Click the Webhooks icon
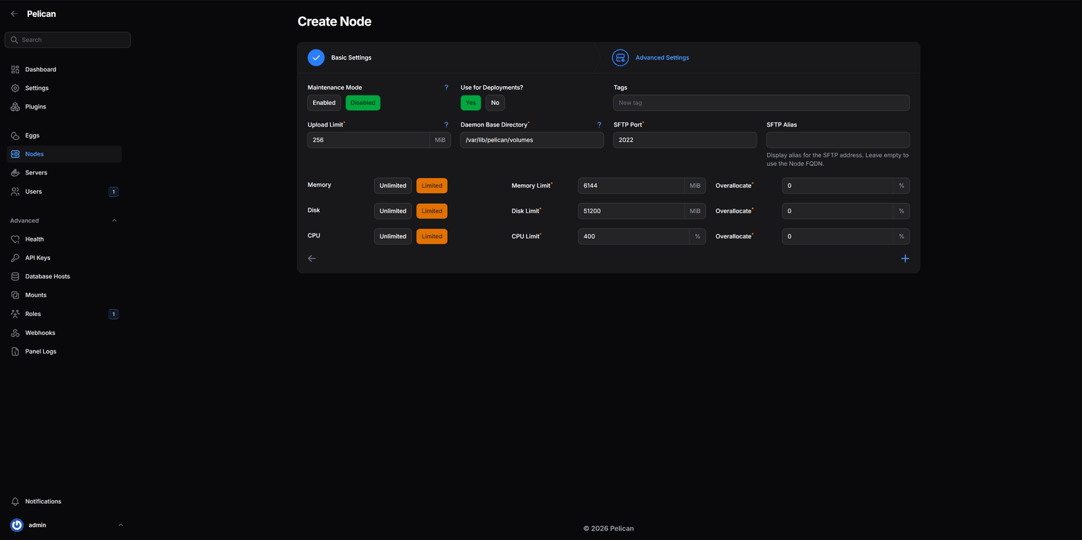This screenshot has height=540, width=1082. click(x=15, y=333)
